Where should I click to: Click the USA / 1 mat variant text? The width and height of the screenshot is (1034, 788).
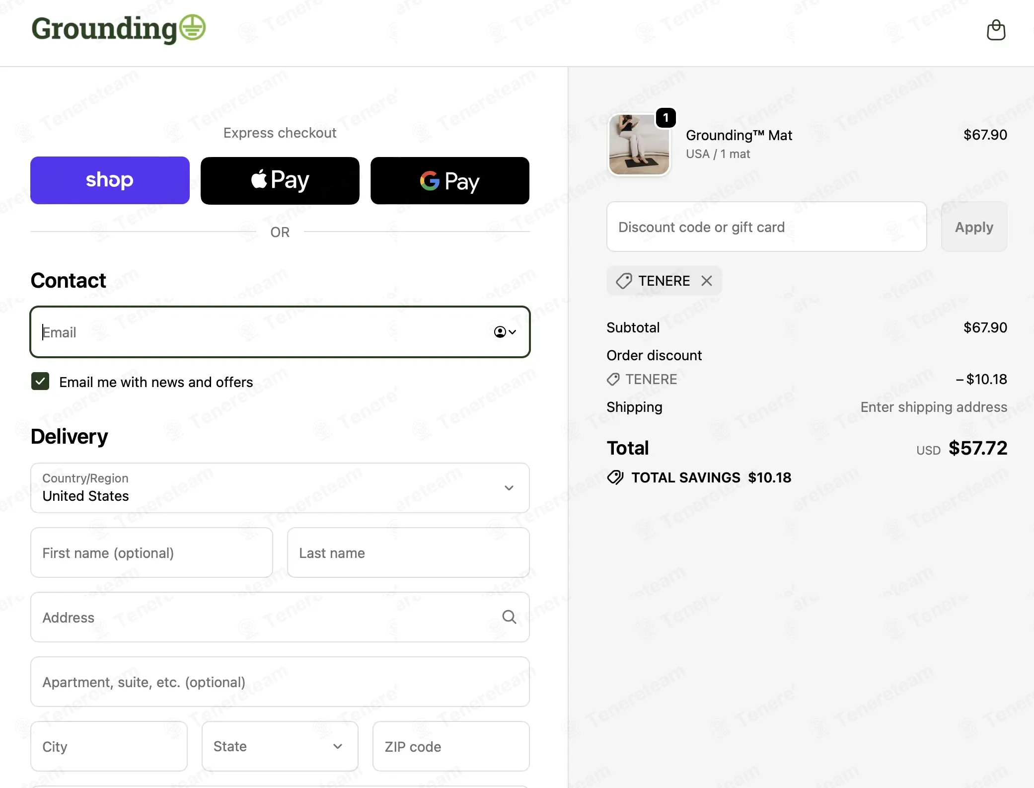(718, 154)
